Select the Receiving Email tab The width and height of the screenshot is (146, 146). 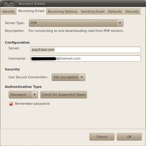(31, 11)
